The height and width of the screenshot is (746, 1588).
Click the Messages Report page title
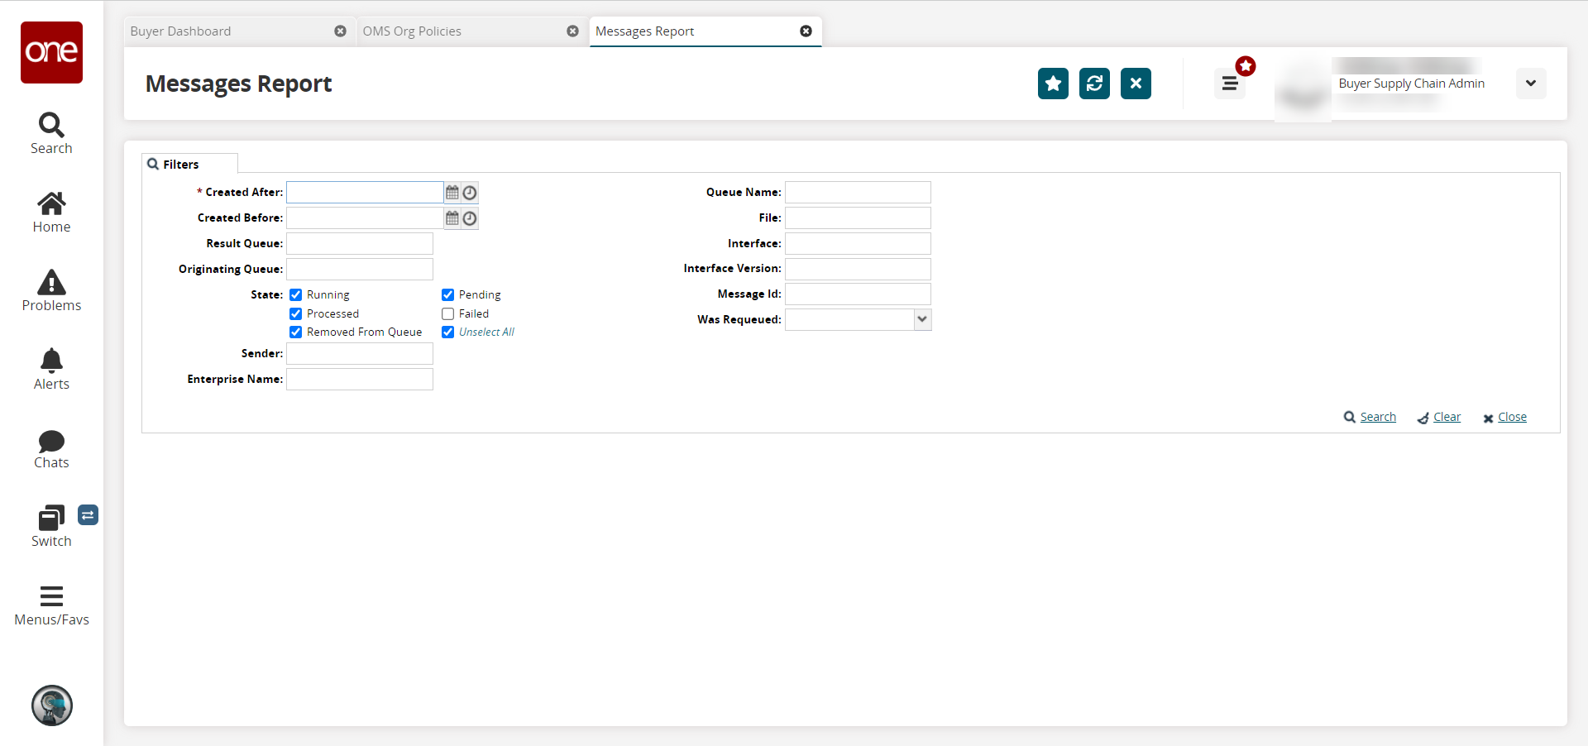[238, 84]
